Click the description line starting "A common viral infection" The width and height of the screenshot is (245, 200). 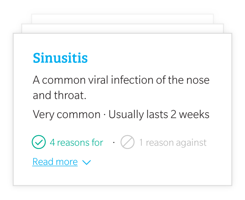coord(121,80)
